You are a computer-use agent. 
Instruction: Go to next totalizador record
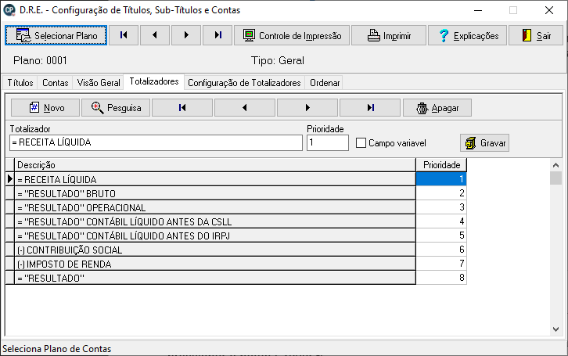point(307,107)
